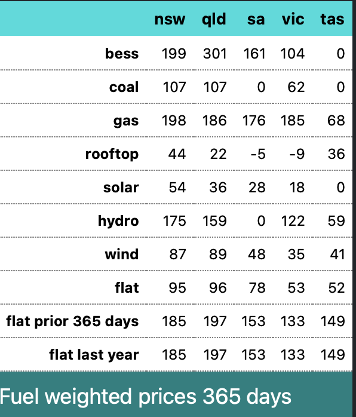Click the rooftop row label
The height and width of the screenshot is (417, 356).
pyautogui.click(x=112, y=154)
